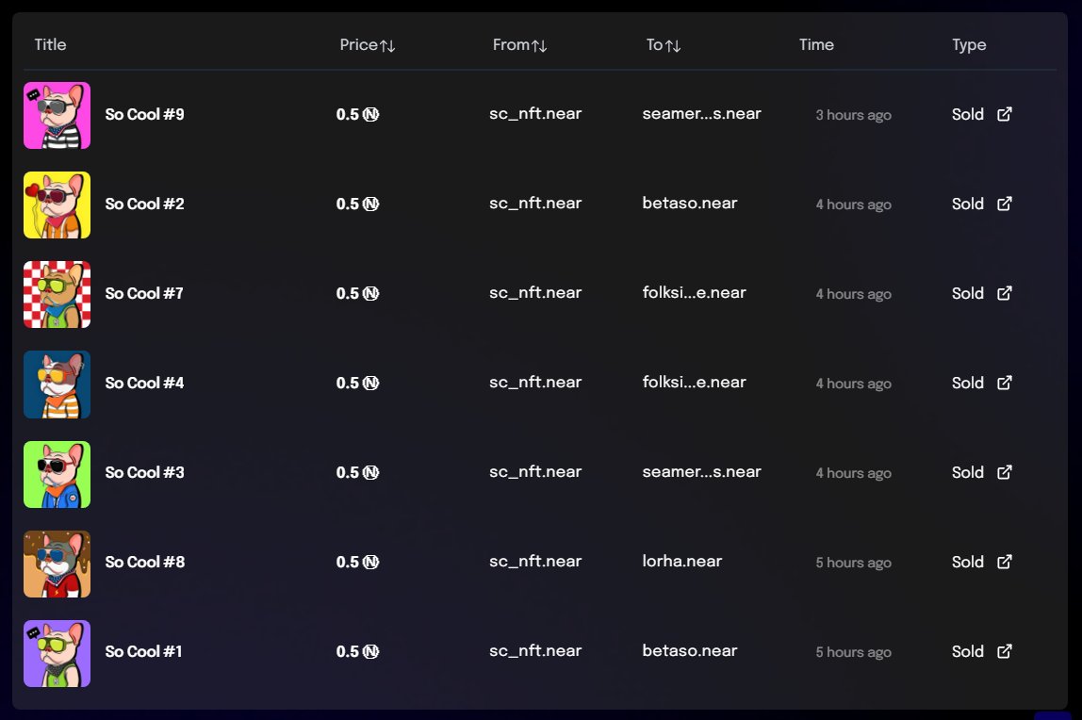This screenshot has height=720, width=1082.
Task: Select lorha.near buyer in So Cool #8 row
Action: tap(681, 561)
